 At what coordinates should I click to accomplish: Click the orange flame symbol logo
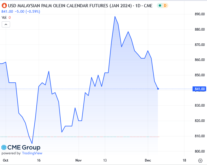click(4, 5)
